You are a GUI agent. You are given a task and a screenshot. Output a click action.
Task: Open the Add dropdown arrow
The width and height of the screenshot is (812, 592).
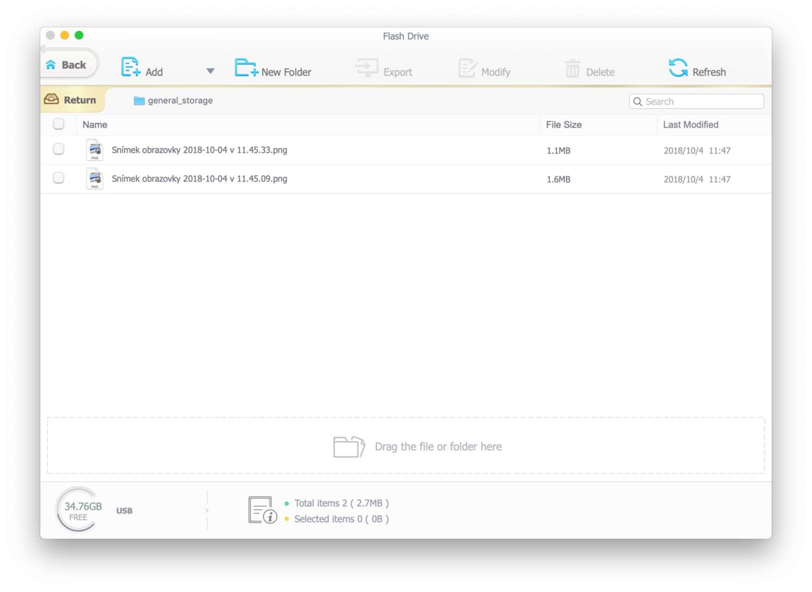click(x=211, y=71)
